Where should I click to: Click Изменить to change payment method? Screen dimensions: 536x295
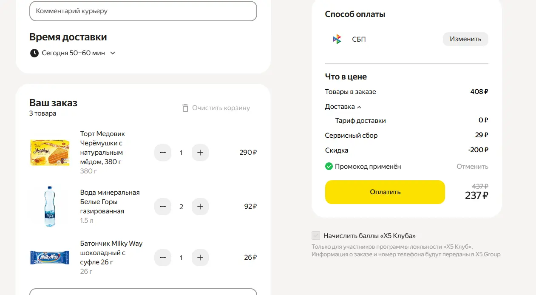tap(465, 39)
